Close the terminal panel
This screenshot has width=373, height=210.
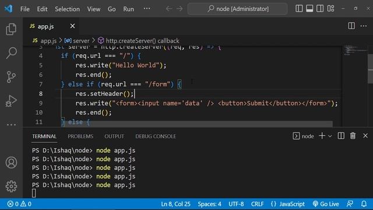(365, 136)
